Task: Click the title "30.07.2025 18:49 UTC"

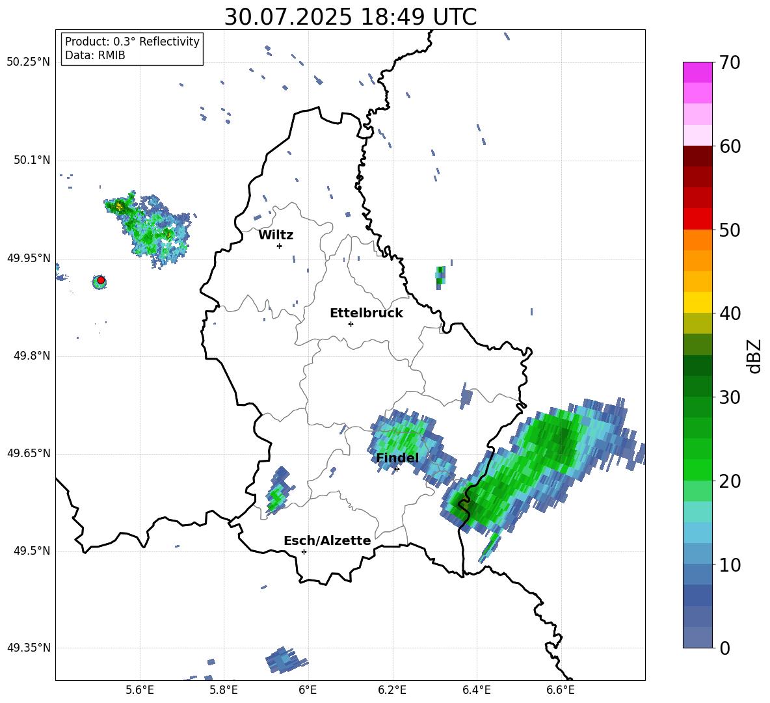Action: (x=350, y=17)
